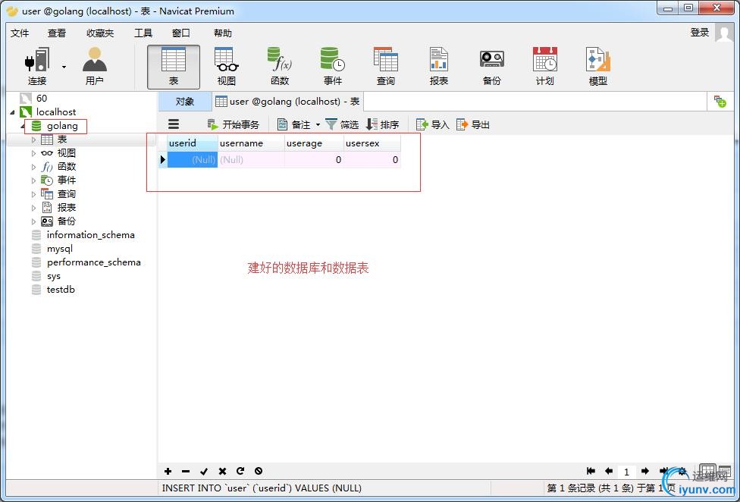Screen dimensions: 740x502
Task: Click the apply changes checkmark icon
Action: [204, 471]
